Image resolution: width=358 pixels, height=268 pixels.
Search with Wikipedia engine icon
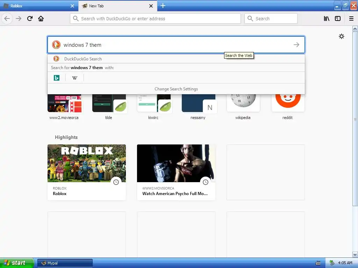75,78
